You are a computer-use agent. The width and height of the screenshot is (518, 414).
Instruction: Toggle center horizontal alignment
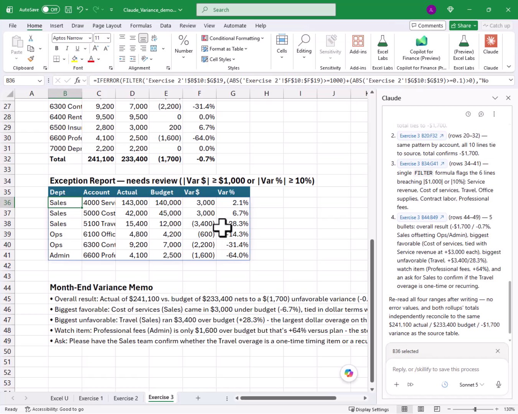click(x=132, y=48)
